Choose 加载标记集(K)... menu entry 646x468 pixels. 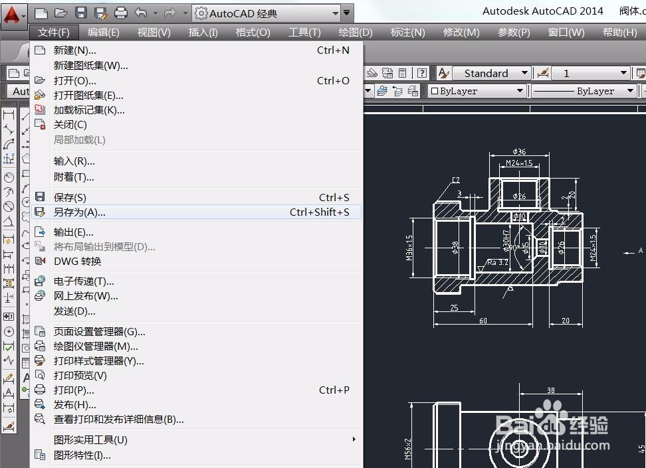[196, 110]
